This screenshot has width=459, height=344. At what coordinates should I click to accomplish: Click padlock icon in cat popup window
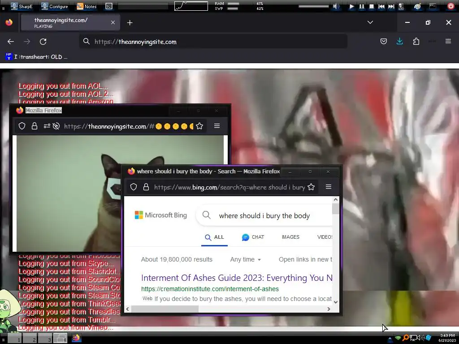pos(35,126)
